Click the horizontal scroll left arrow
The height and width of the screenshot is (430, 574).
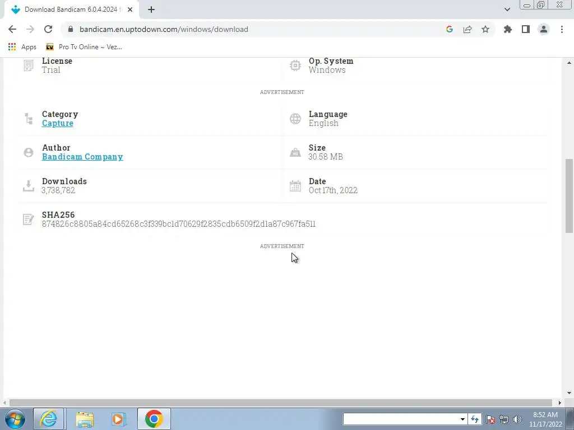(x=4, y=403)
